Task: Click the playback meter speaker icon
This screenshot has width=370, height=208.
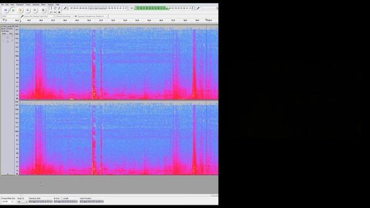Action: tap(132, 8)
